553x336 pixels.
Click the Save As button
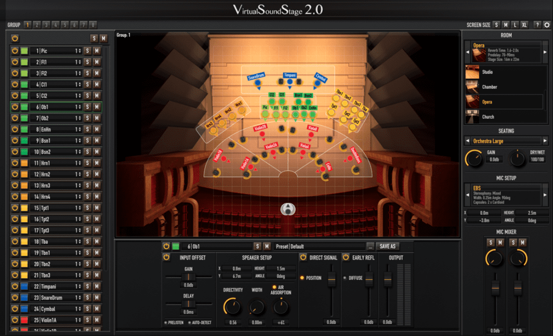click(x=388, y=247)
